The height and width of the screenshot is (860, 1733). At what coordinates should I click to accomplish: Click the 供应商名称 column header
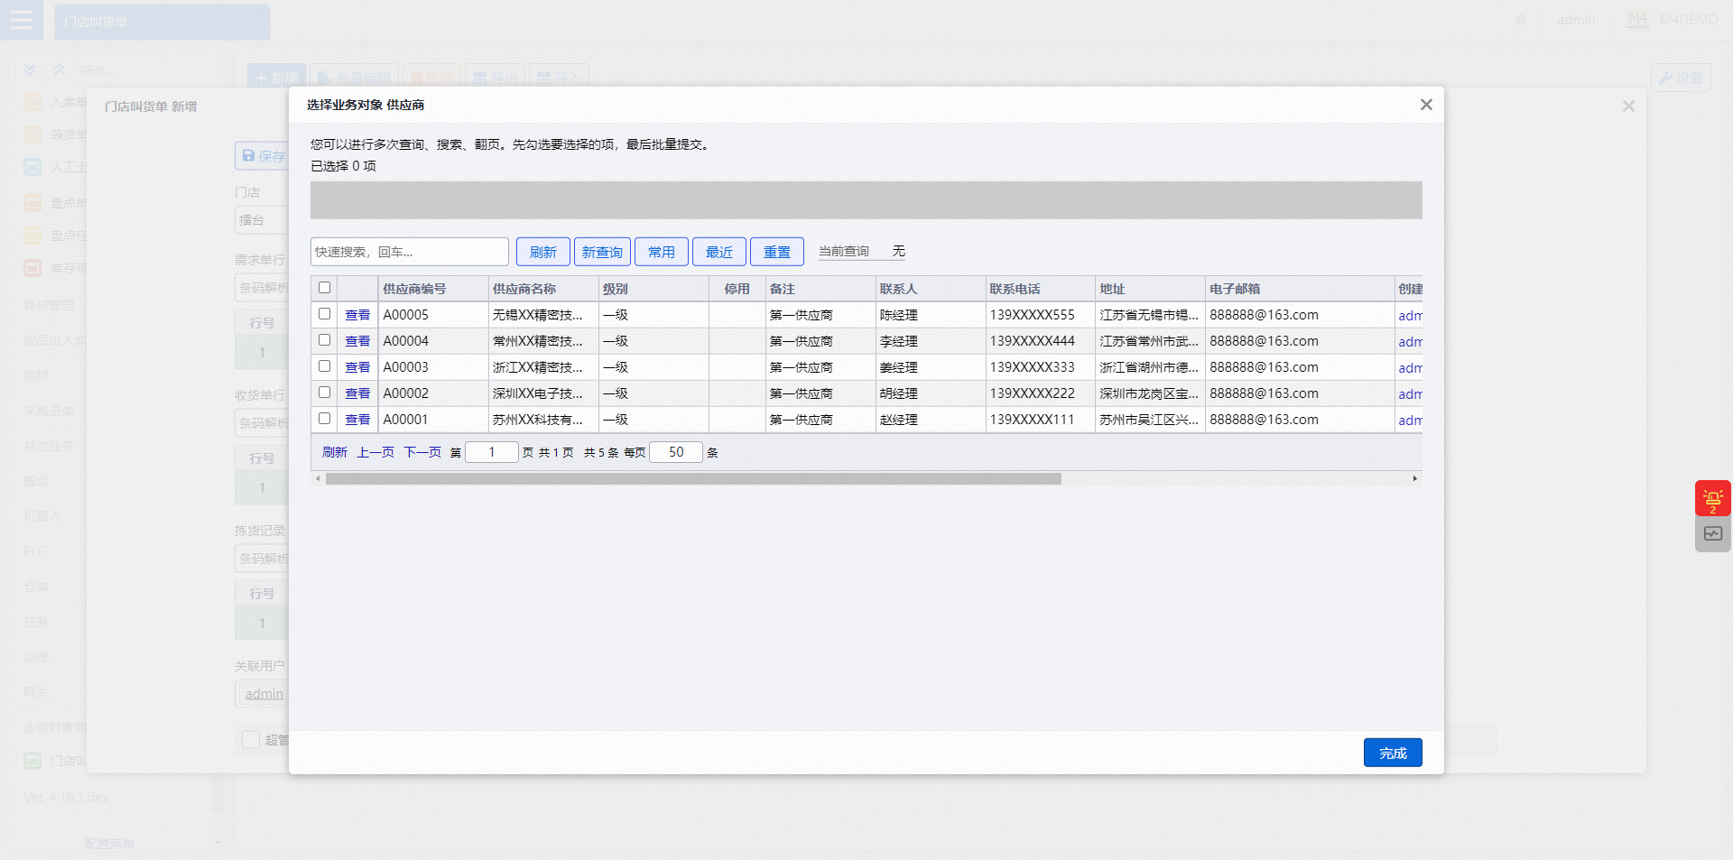(x=542, y=289)
